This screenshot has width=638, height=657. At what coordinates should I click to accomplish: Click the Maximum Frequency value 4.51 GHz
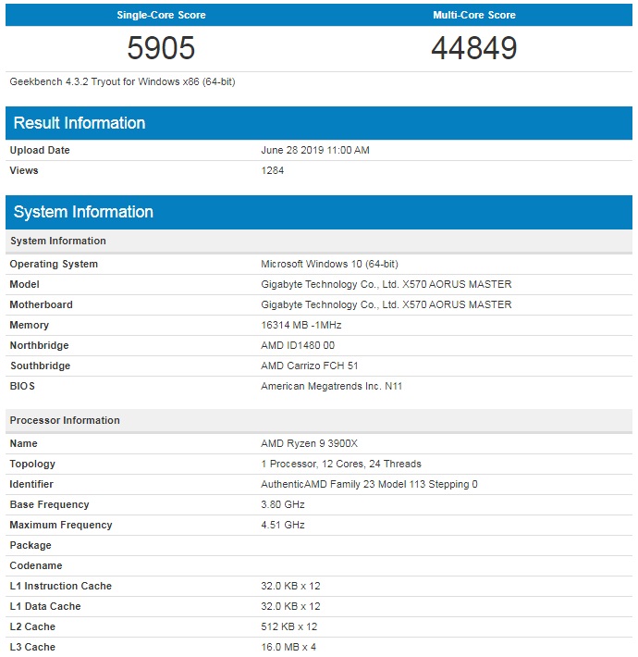pyautogui.click(x=283, y=525)
